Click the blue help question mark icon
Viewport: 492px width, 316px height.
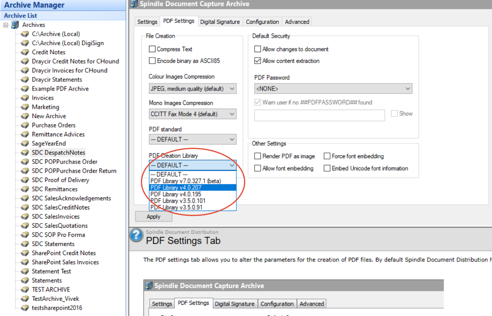coord(136,235)
